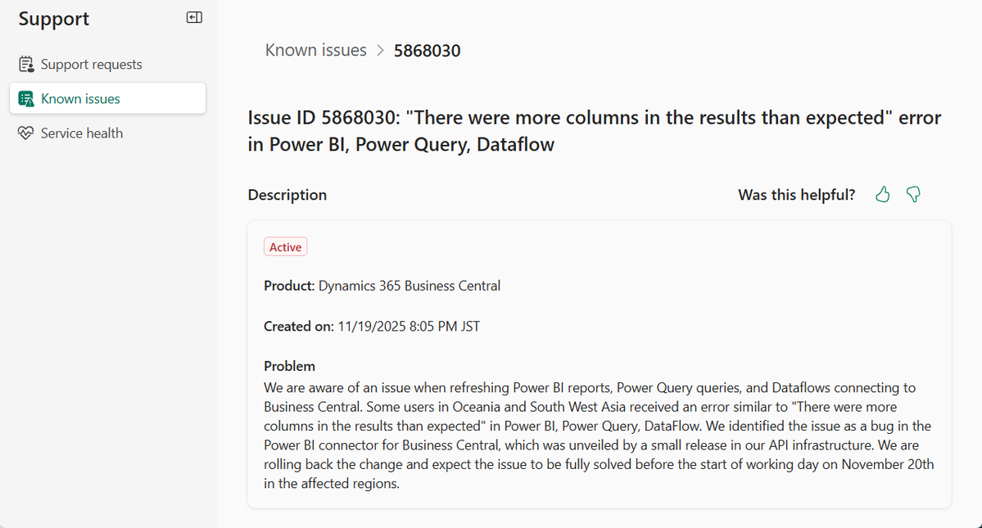Click the Support panel heading
This screenshot has height=528, width=982.
pyautogui.click(x=53, y=18)
